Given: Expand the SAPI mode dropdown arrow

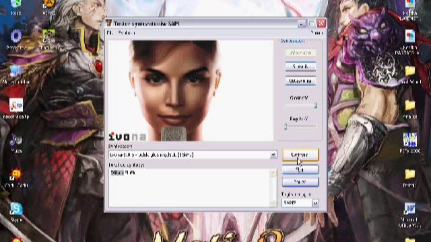Looking at the screenshot, I should point(315,203).
